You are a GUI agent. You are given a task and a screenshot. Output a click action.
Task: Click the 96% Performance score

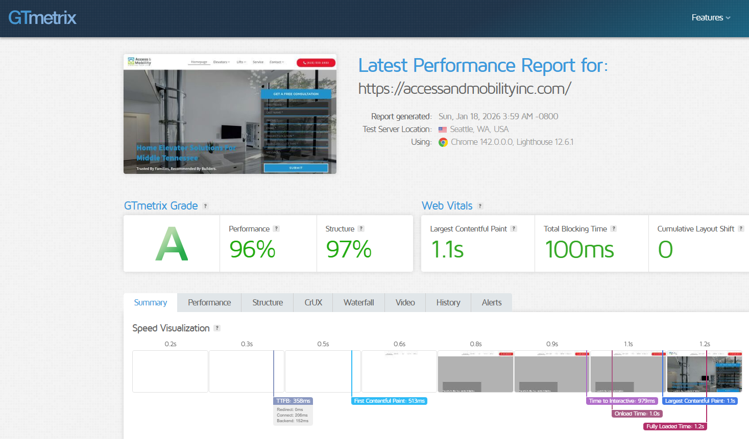click(252, 250)
